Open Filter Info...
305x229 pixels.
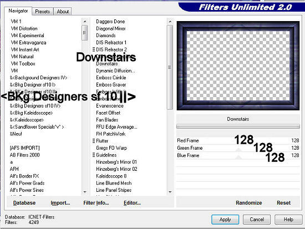[96, 203]
